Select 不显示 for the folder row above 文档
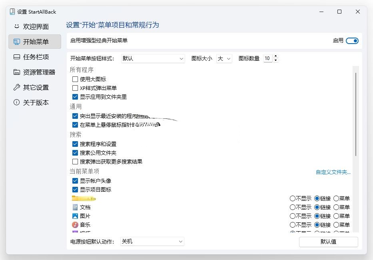Viewport: 373px width, 260px height. [292, 198]
